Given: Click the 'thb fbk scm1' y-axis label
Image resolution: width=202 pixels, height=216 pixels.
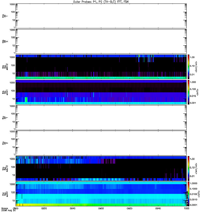Looking at the screenshot, I should pyautogui.click(x=5, y=92).
